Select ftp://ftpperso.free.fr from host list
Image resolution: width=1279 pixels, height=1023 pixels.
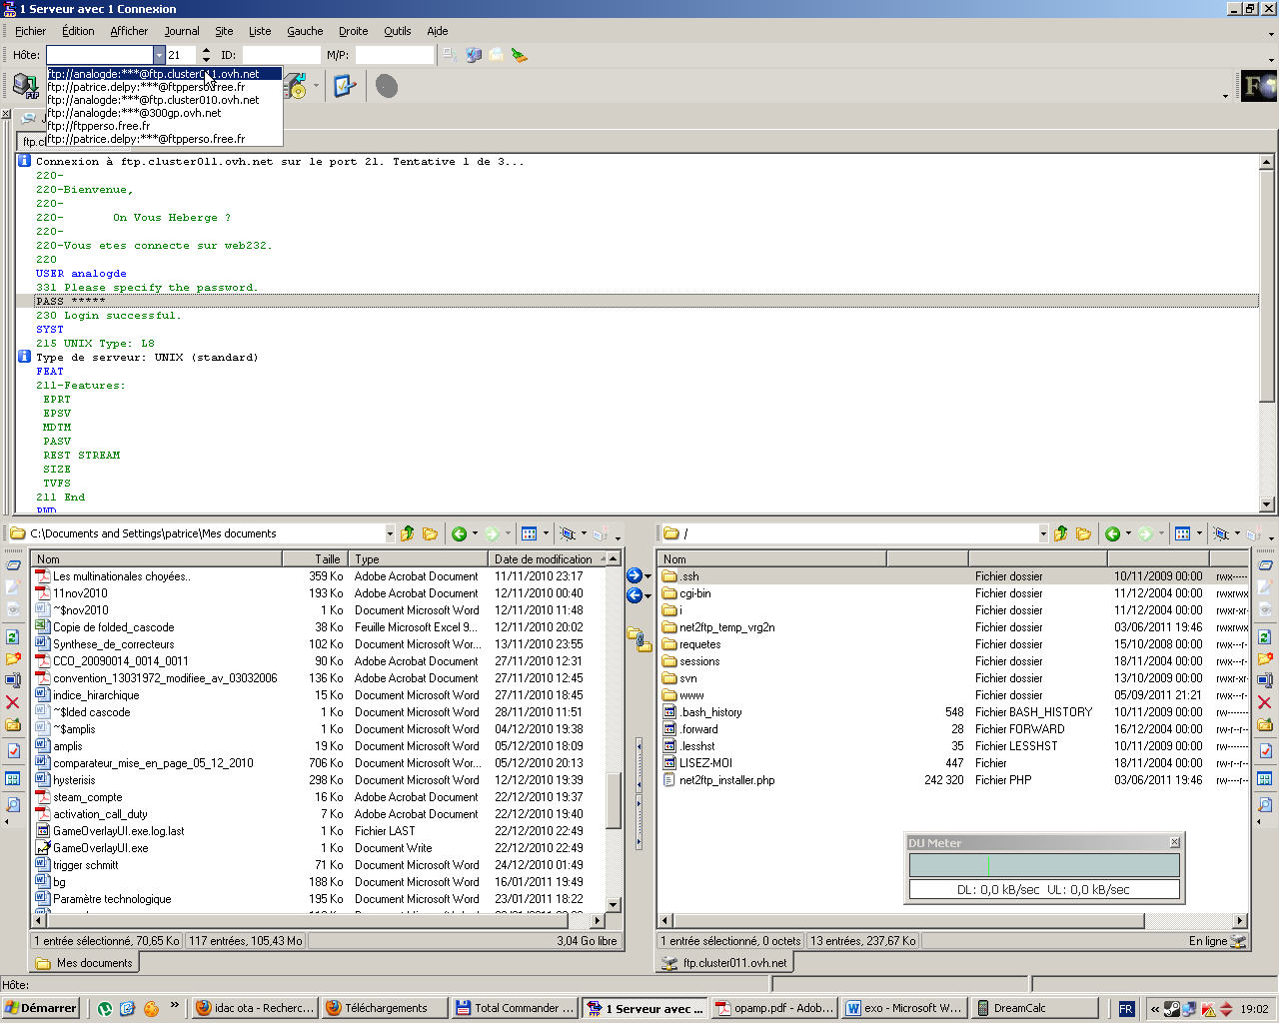pos(100,126)
